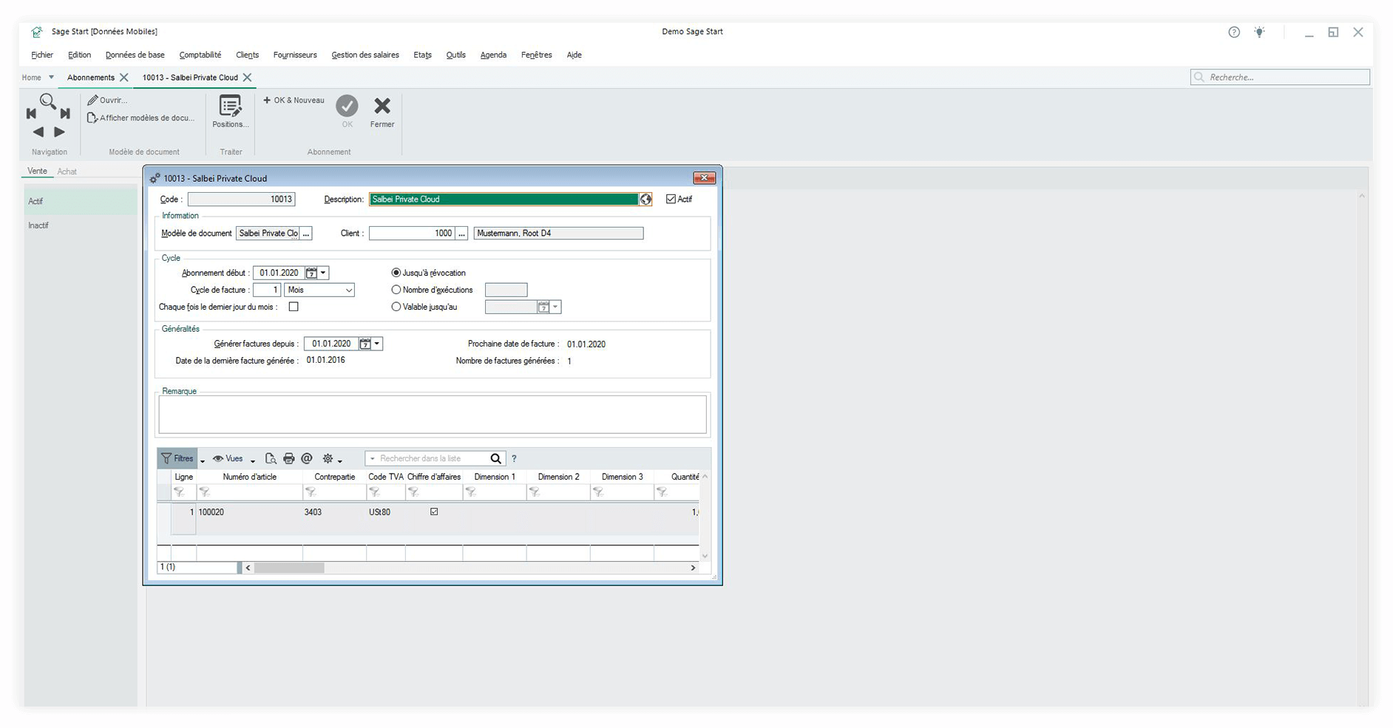Focus the Remarque text area
Screen dimensions: 1393x728
tap(433, 415)
